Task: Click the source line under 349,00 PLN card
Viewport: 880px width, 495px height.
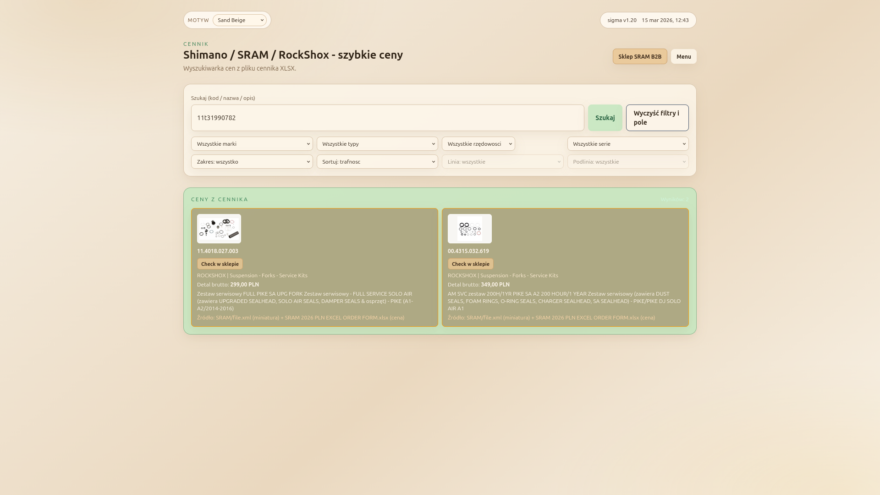Action: click(551, 318)
